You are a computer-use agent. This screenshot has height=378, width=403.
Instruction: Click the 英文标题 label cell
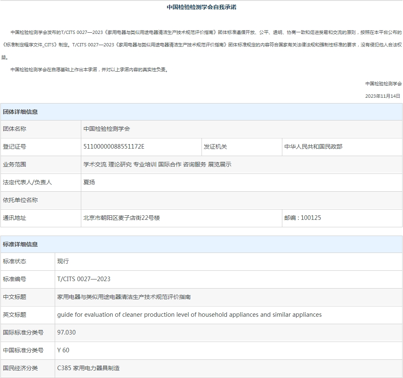tap(28, 315)
